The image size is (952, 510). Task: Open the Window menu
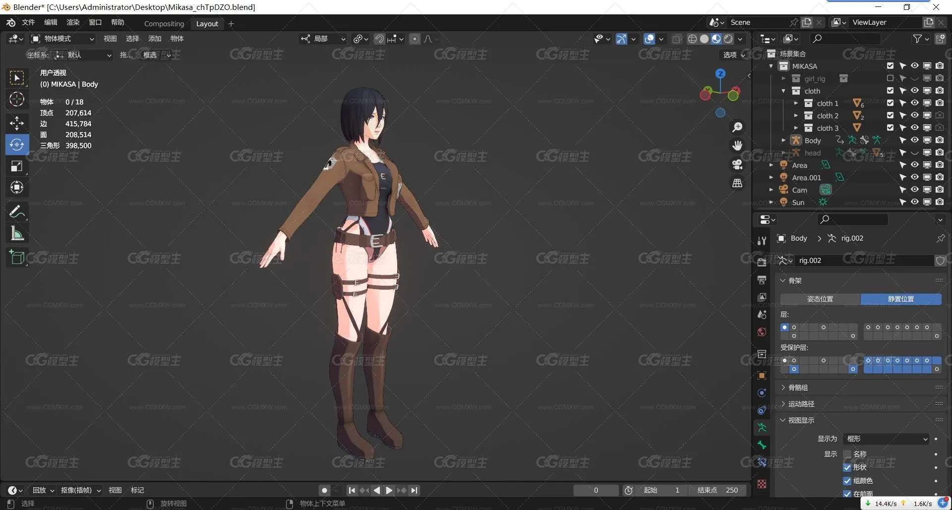coord(95,22)
